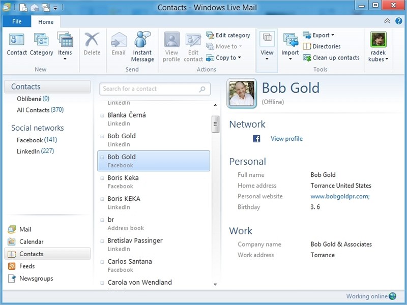Expand the Export dropdown menu

pos(319,35)
